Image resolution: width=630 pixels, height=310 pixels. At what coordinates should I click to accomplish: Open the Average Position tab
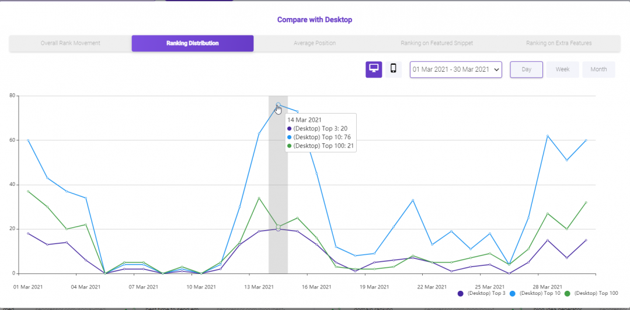315,43
